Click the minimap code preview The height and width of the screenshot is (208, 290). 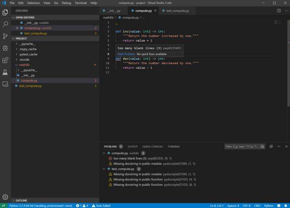click(278, 22)
